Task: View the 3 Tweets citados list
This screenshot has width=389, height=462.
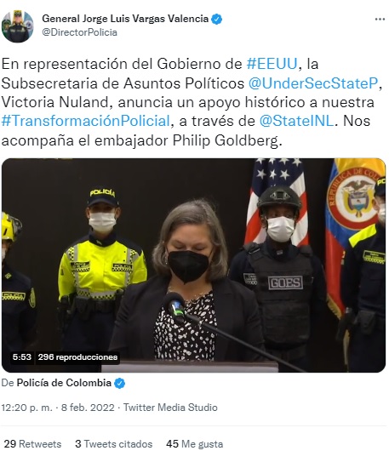Action: pos(114,444)
